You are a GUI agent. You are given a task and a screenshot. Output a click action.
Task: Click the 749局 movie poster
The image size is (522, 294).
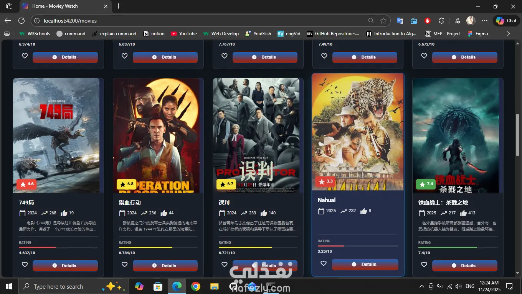(x=56, y=136)
